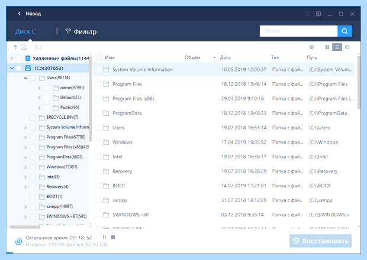The image size is (367, 260).
Task: Click folder icon of Program Files row
Action: click(106, 84)
